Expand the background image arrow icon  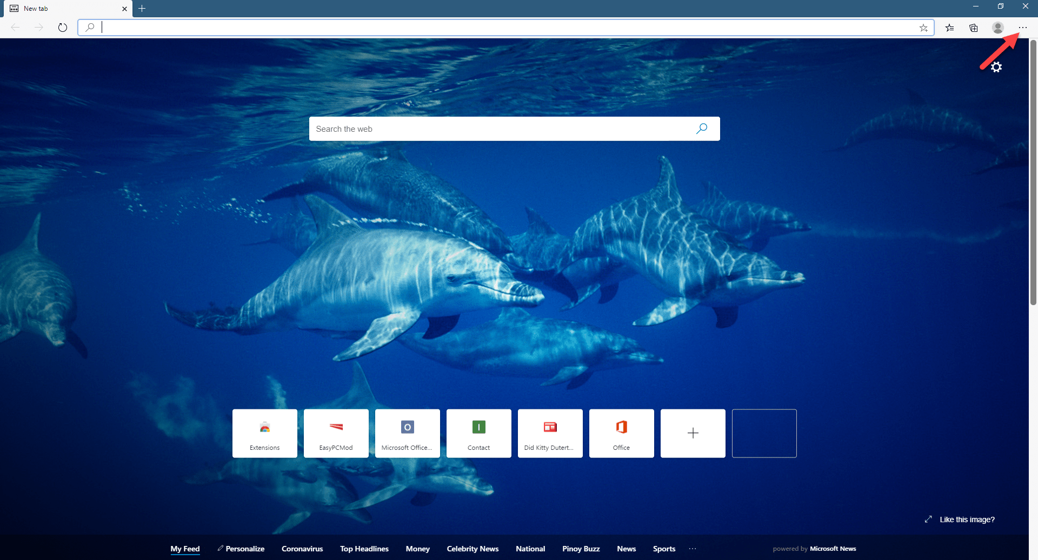(x=928, y=519)
